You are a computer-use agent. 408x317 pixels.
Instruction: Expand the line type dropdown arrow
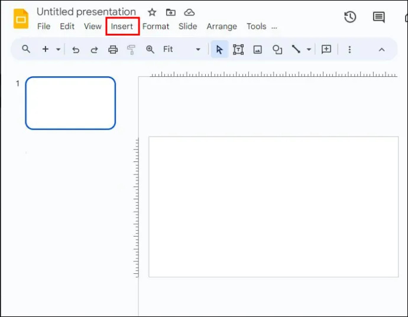coord(309,50)
